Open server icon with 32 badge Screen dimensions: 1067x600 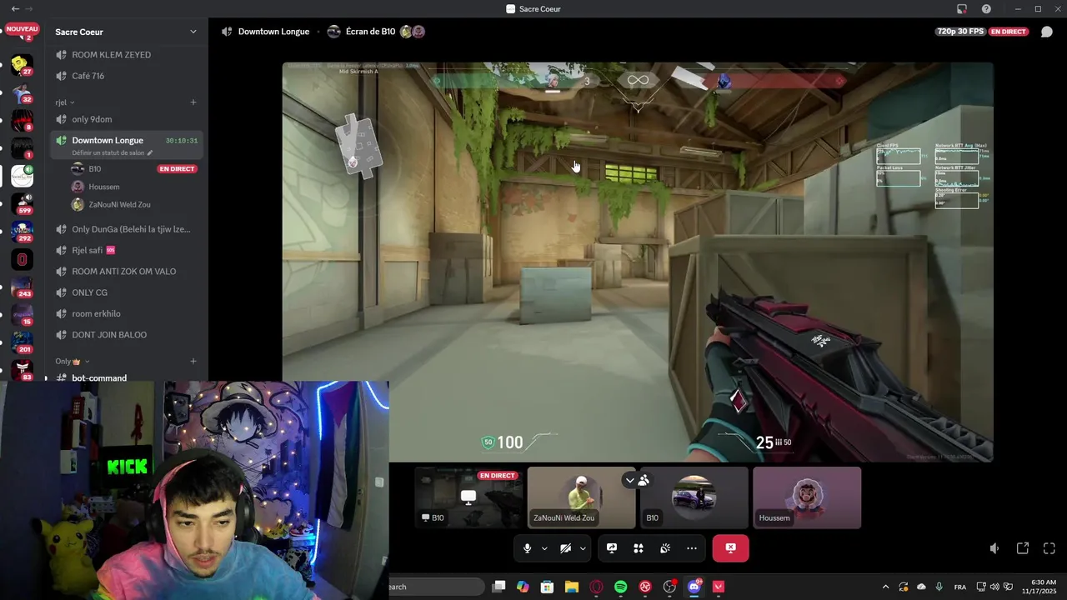click(22, 93)
